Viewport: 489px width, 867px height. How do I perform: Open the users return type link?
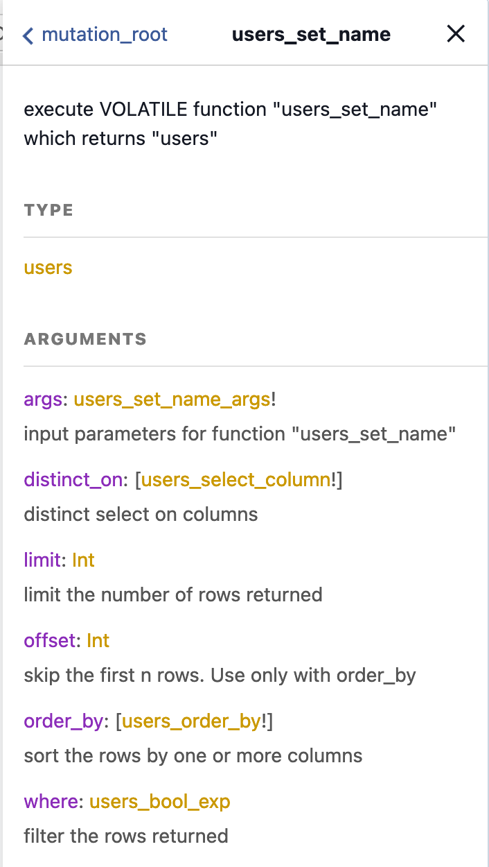pyautogui.click(x=47, y=267)
